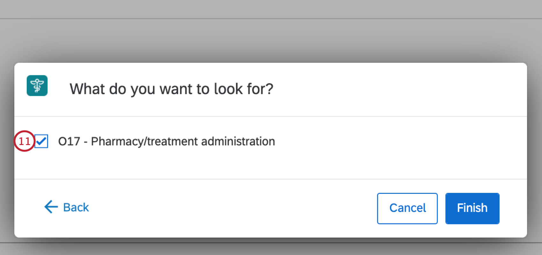Viewport: 542px width, 255px height.
Task: Click the 'O17 - Pharmacy/treatment administration' label
Action: pyautogui.click(x=166, y=141)
